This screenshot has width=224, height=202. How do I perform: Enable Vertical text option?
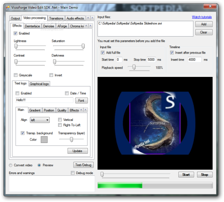coord(60,120)
